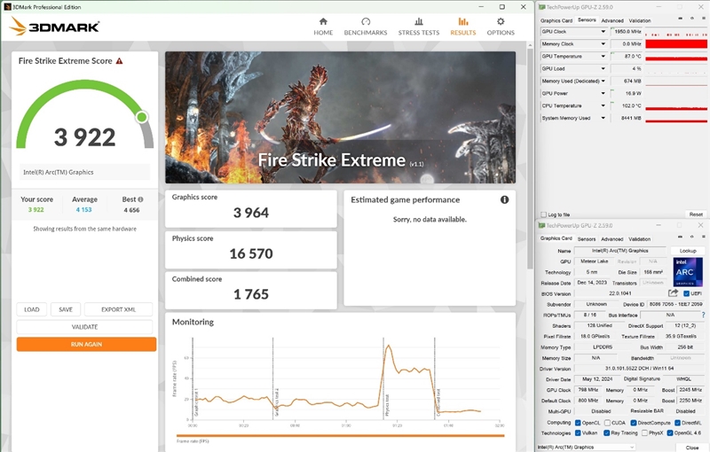
Task: Open the hamburger menu in GPU-Z Sensors window
Action: [703, 19]
